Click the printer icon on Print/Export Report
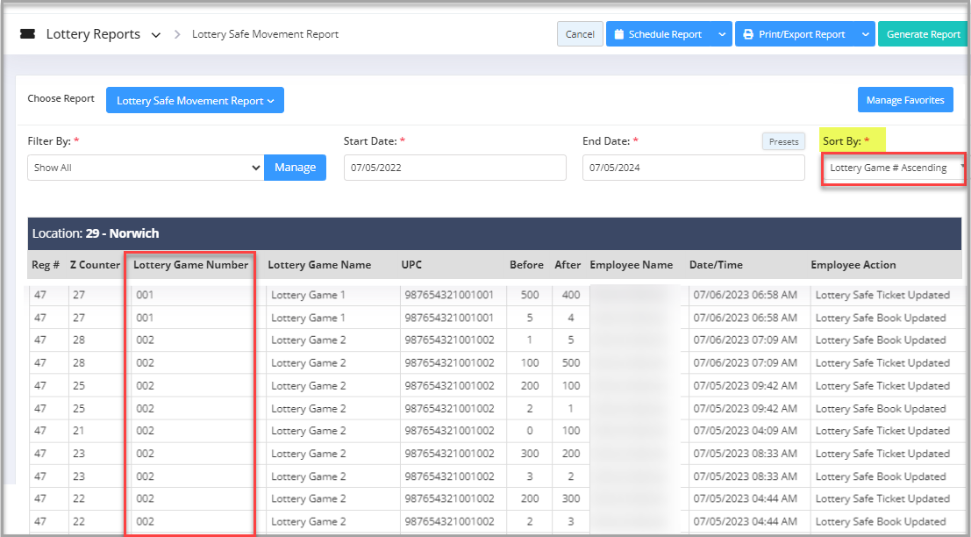Screen dimensions: 971x537 [x=748, y=34]
